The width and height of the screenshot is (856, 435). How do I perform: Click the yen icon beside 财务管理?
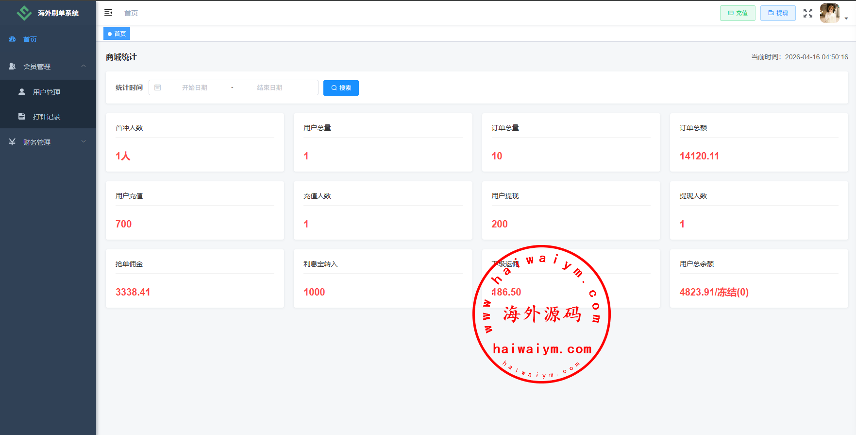13,142
